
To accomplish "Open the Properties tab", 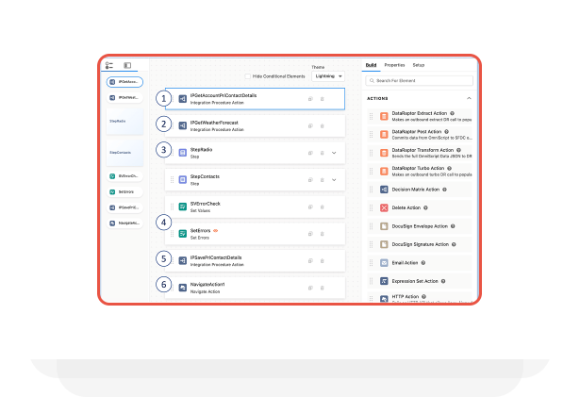I will coord(394,65).
